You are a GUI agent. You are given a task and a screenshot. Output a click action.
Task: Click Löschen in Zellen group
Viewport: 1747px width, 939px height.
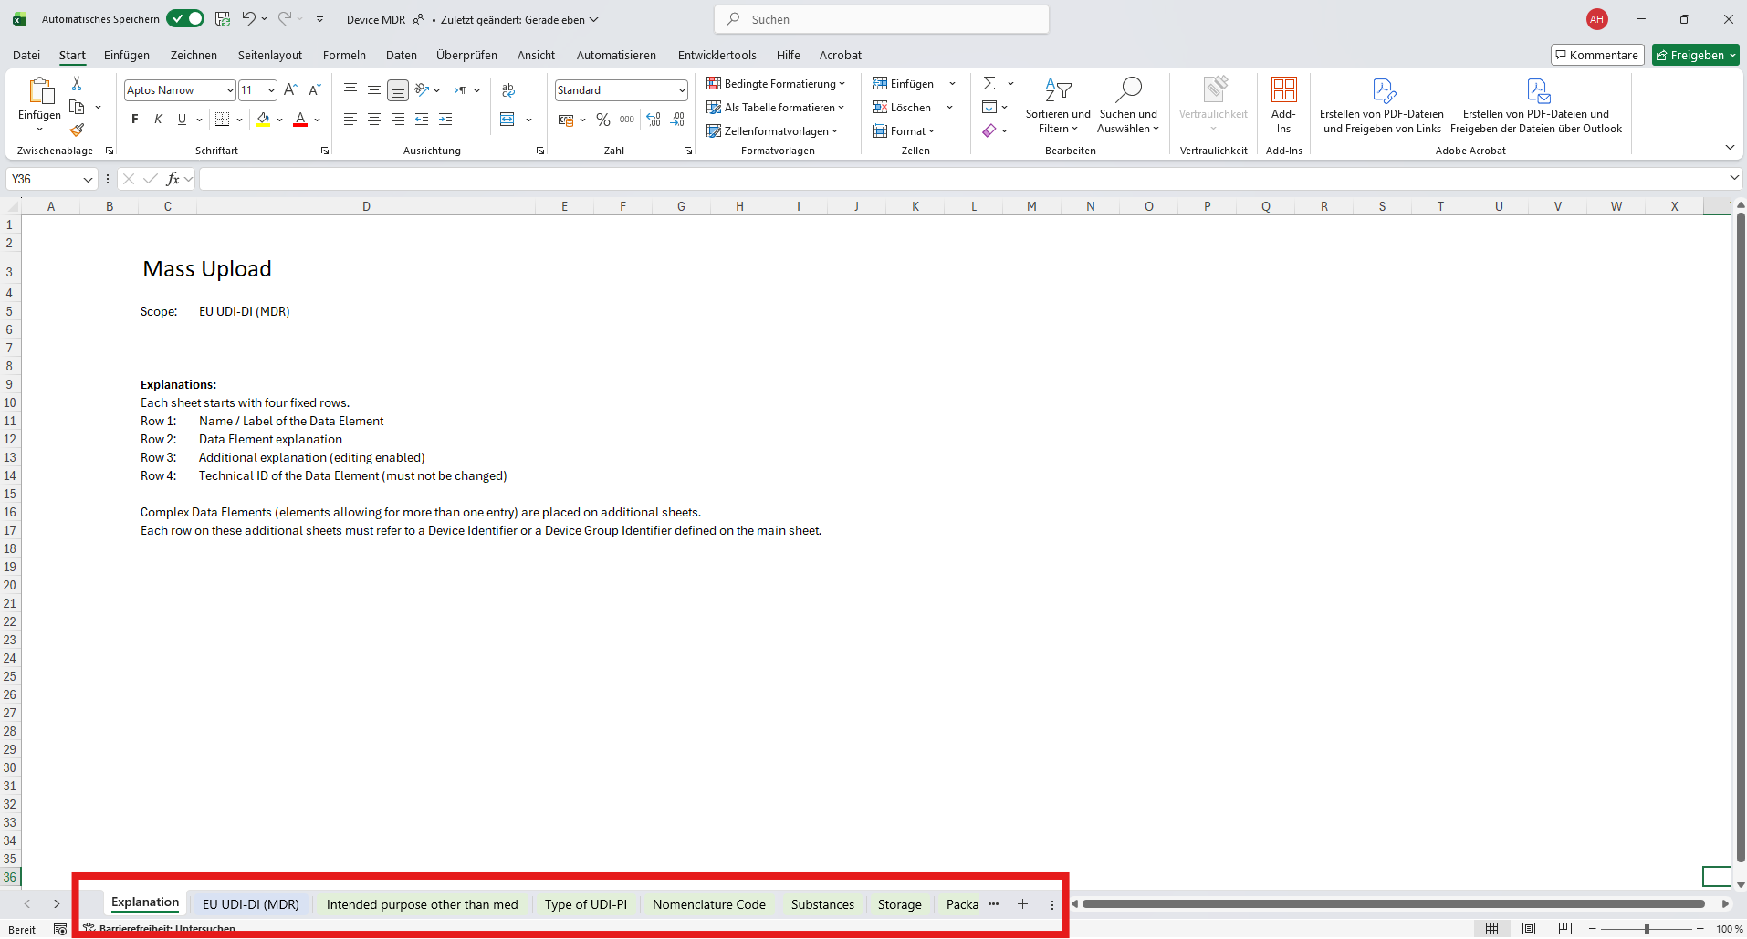pos(902,107)
